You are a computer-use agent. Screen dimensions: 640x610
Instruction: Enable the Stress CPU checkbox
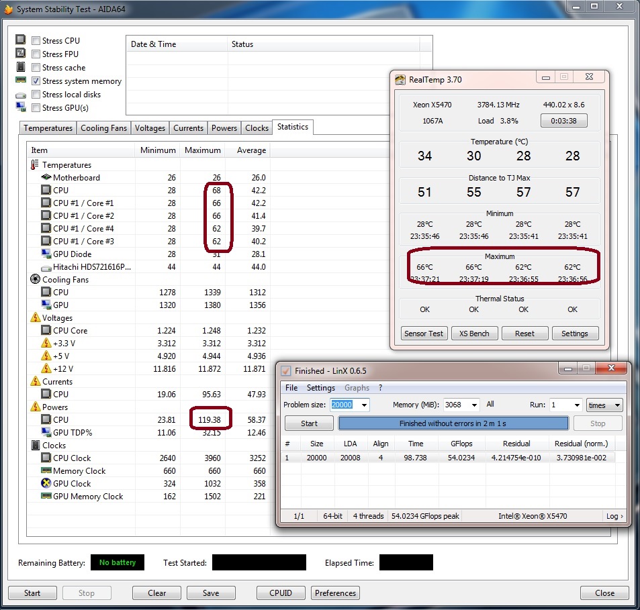36,40
